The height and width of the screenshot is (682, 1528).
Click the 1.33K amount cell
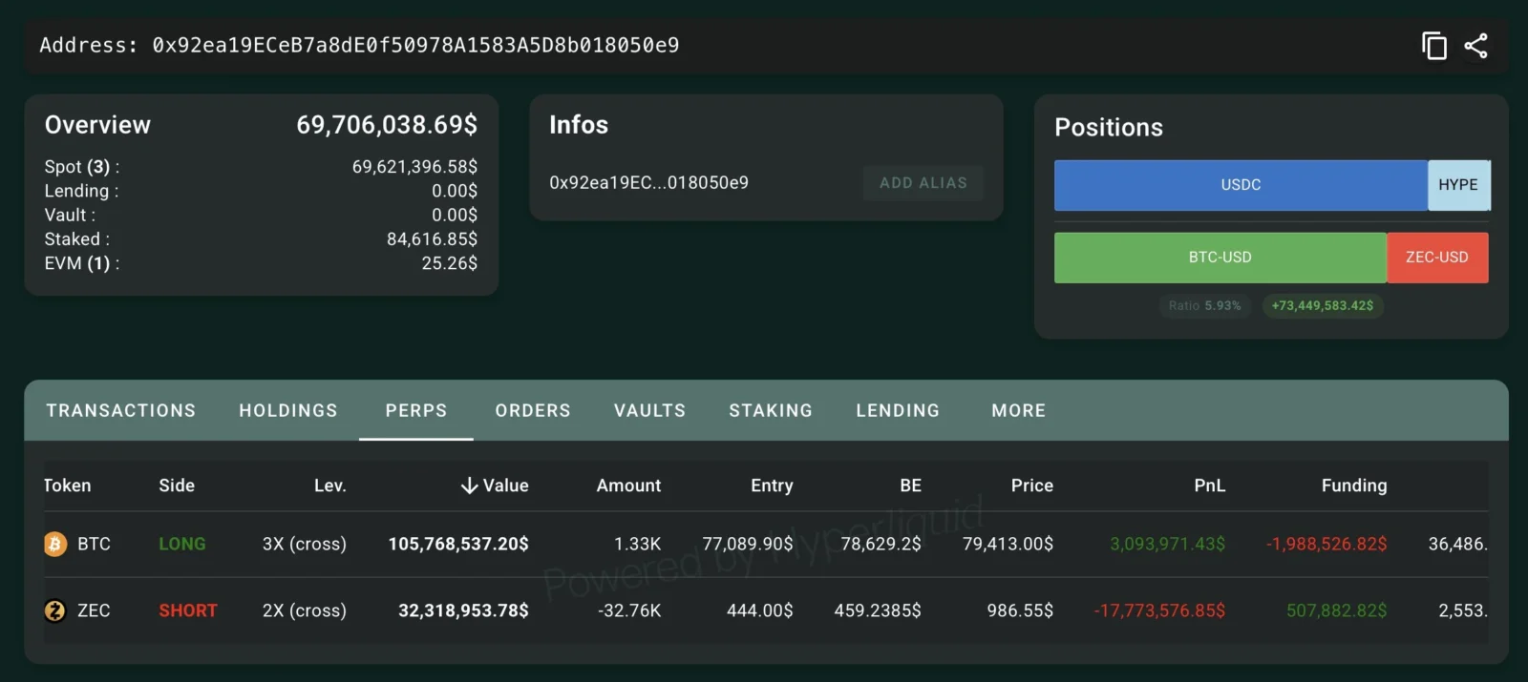(637, 544)
